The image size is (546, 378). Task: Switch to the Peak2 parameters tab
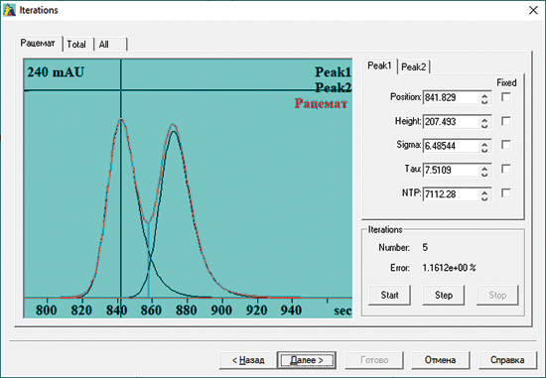[414, 66]
